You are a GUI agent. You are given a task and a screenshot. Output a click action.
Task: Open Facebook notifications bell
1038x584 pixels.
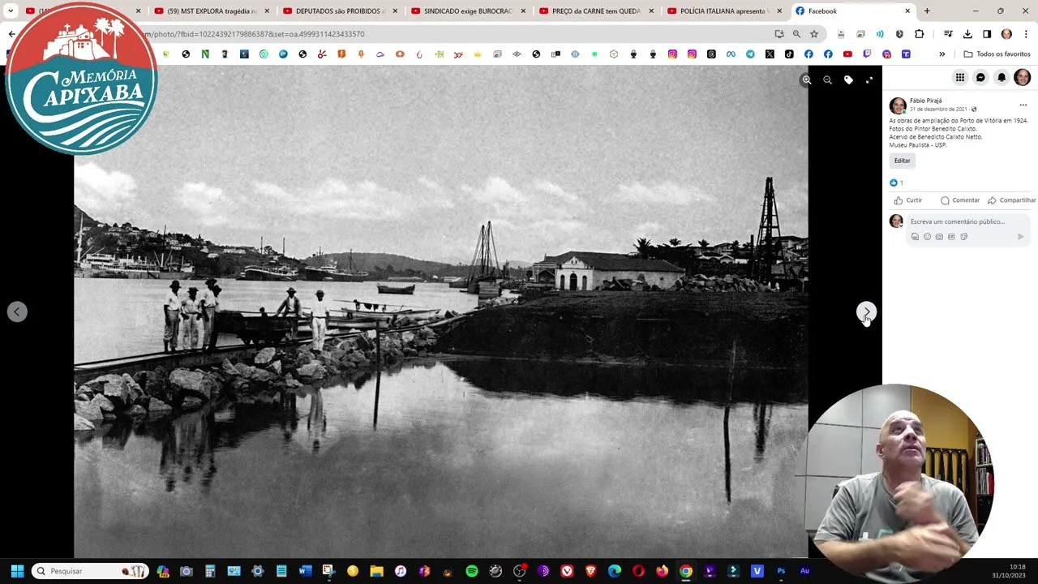point(1002,78)
